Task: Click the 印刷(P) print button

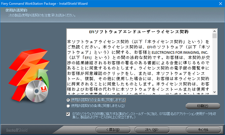Action: 203,106
